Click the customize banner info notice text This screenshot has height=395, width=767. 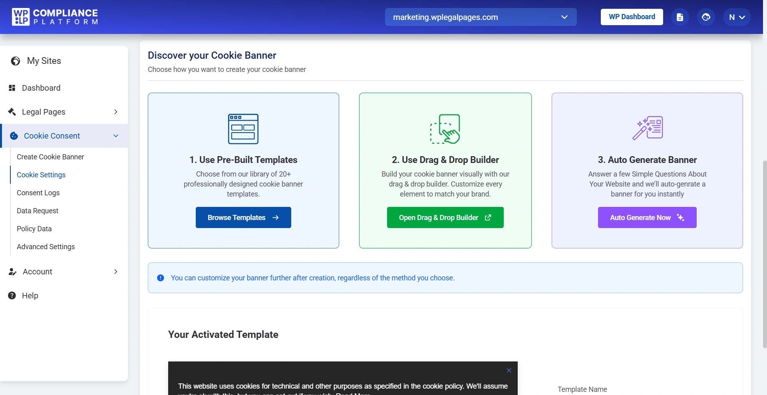pyautogui.click(x=313, y=278)
